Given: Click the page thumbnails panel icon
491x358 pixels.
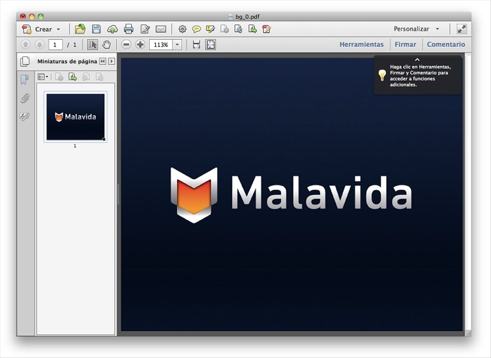Looking at the screenshot, I should click(25, 61).
